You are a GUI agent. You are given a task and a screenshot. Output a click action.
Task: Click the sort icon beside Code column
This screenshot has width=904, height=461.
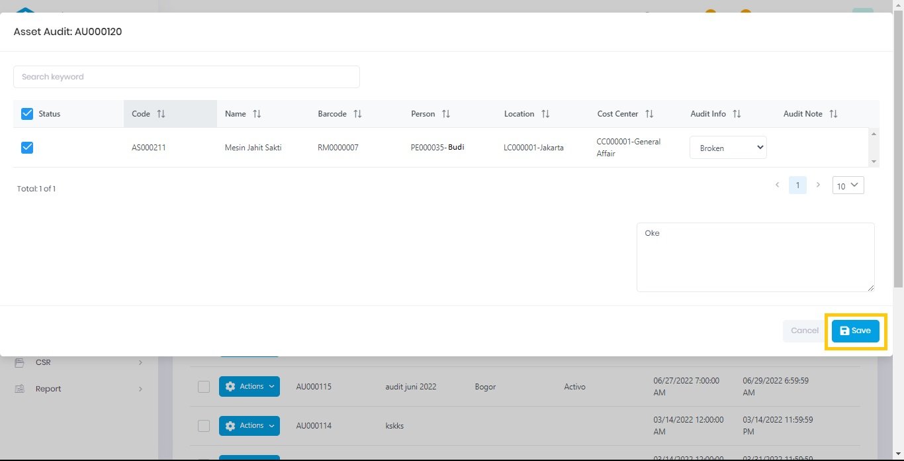pos(161,114)
